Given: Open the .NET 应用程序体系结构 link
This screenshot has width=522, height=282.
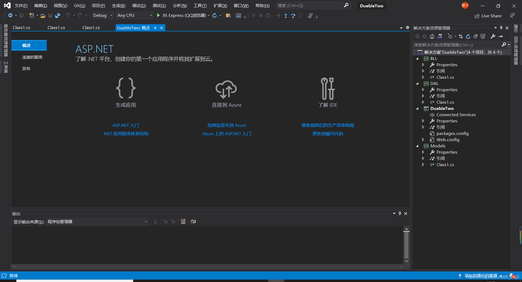Looking at the screenshot, I should point(126,134).
